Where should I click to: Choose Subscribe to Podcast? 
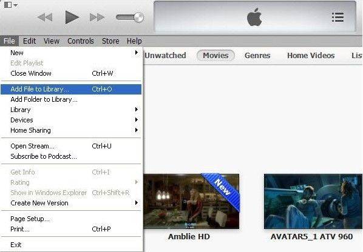click(x=71, y=156)
